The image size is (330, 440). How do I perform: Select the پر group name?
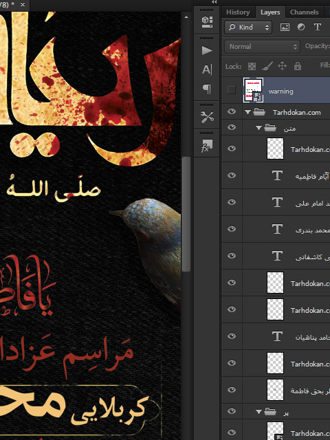point(286,412)
